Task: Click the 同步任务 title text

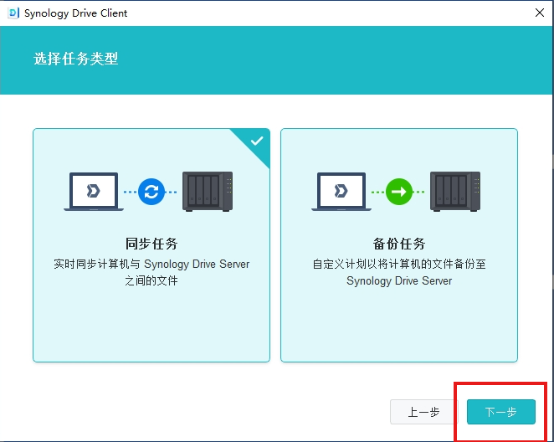Action: click(x=151, y=244)
